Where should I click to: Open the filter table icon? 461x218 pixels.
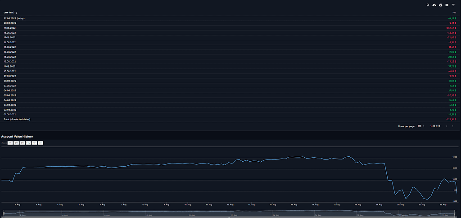453,5
